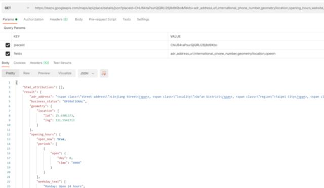Click the "lat" value line
This screenshot has width=324, height=188.
[59, 116]
